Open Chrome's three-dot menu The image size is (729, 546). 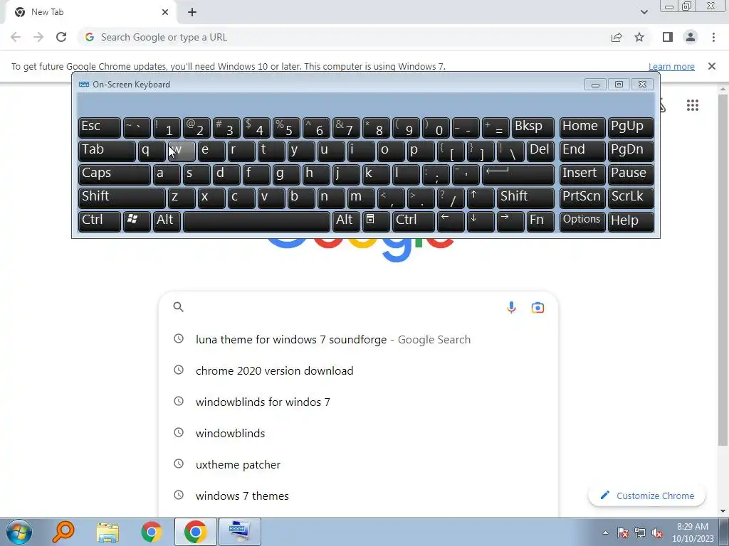point(713,37)
